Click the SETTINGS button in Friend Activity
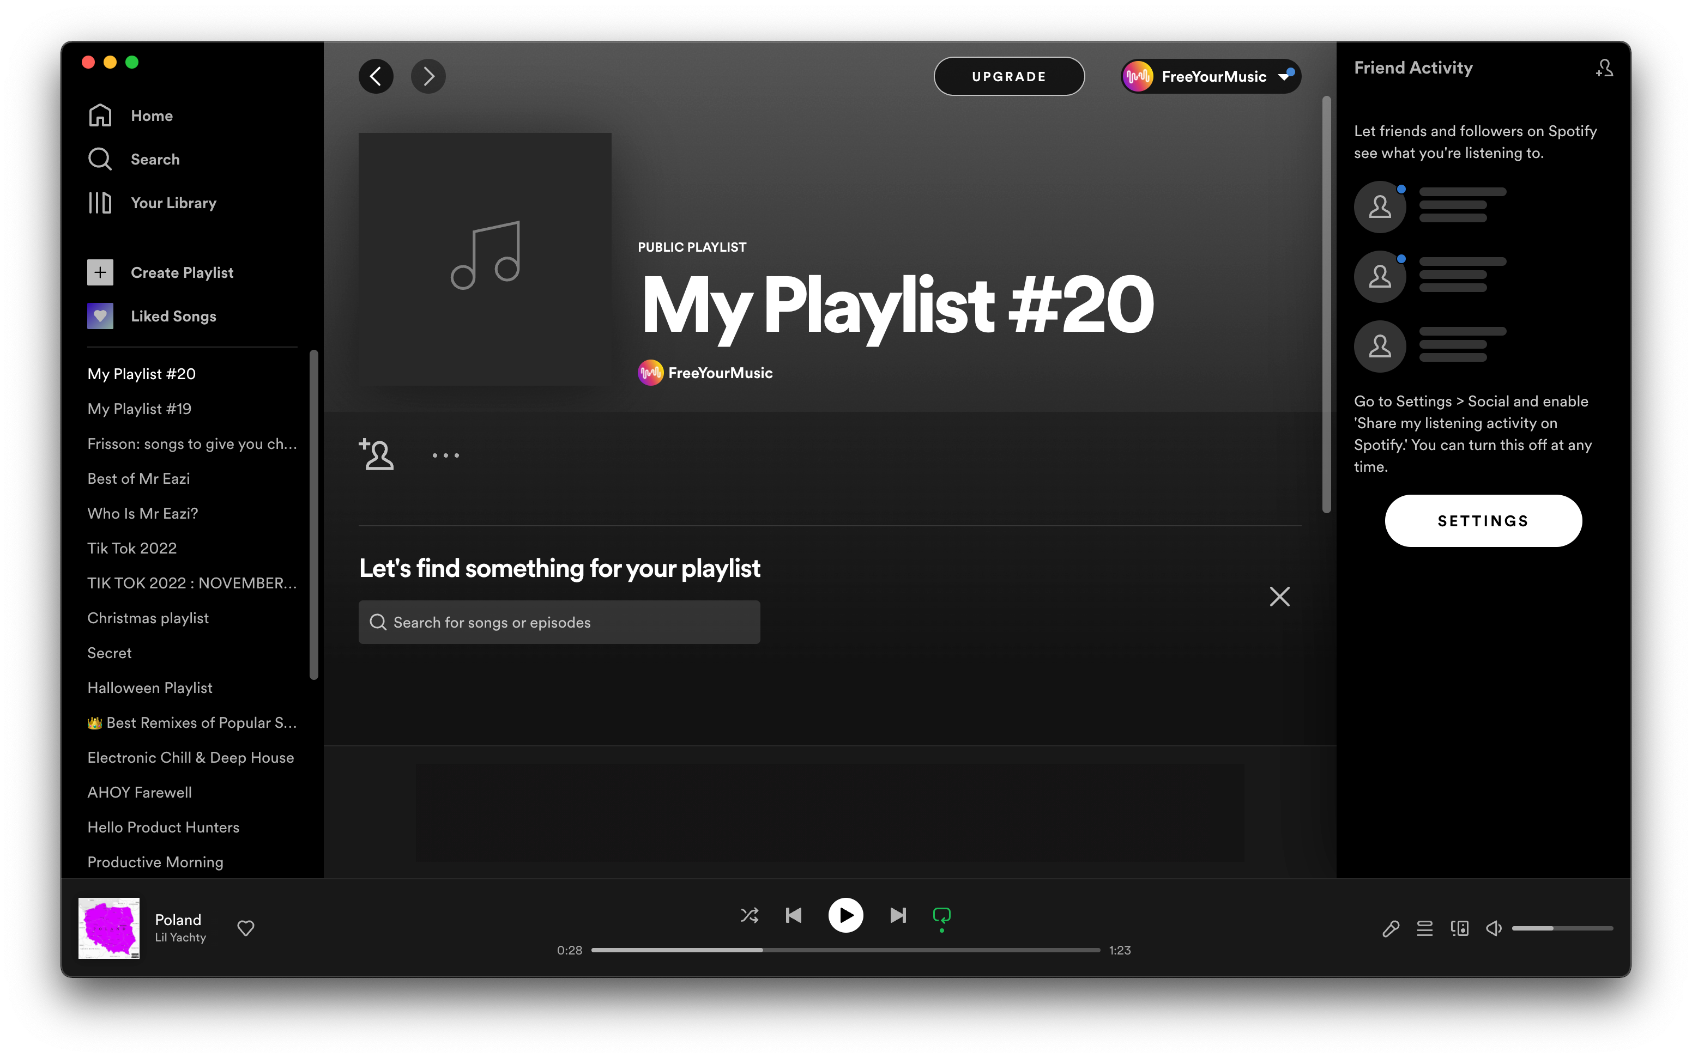The image size is (1692, 1058). 1483,521
